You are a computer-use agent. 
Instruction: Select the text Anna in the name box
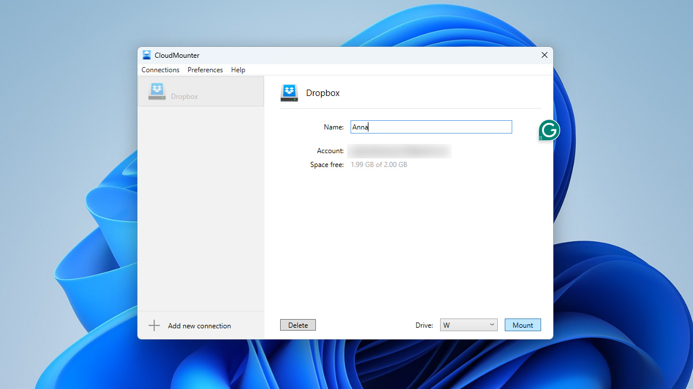point(360,127)
